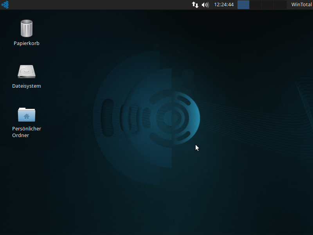Screen dimensions: 313x235
Task: Click the WinTotal user name in panel
Action: pyautogui.click(x=301, y=5)
